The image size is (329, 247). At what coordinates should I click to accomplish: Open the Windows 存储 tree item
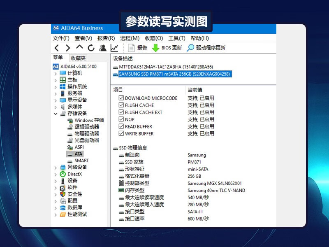(89, 120)
